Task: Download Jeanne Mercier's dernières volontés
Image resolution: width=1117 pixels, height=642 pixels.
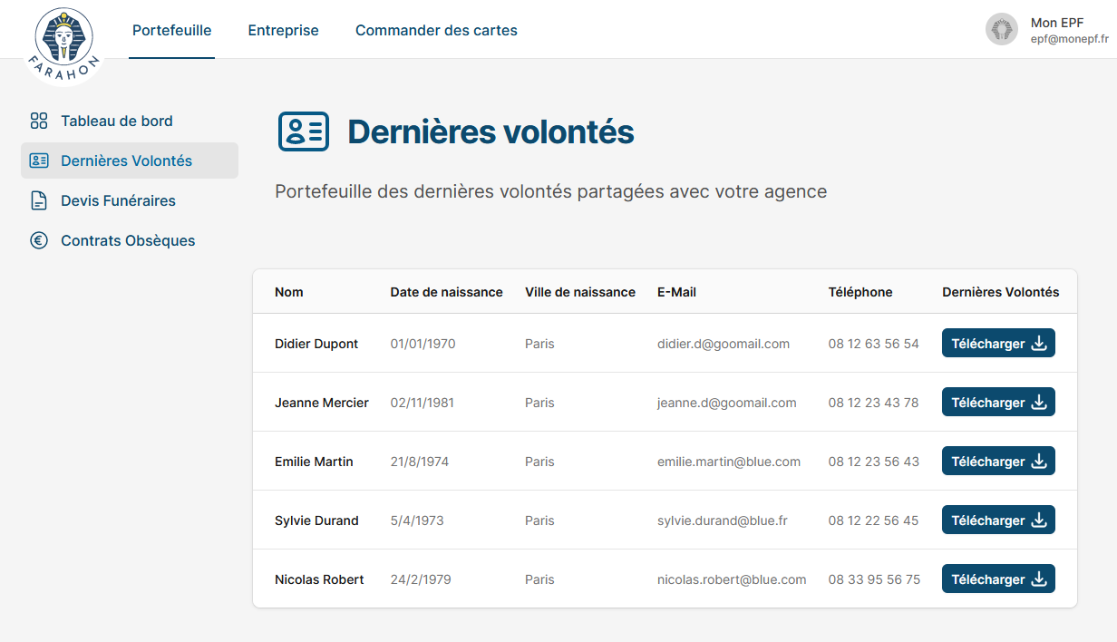Action: pos(998,403)
